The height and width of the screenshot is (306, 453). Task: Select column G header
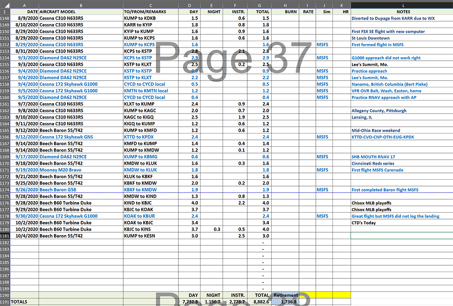click(260, 5)
